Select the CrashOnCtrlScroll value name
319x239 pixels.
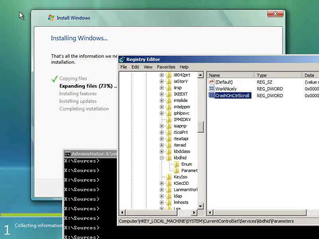tap(233, 96)
